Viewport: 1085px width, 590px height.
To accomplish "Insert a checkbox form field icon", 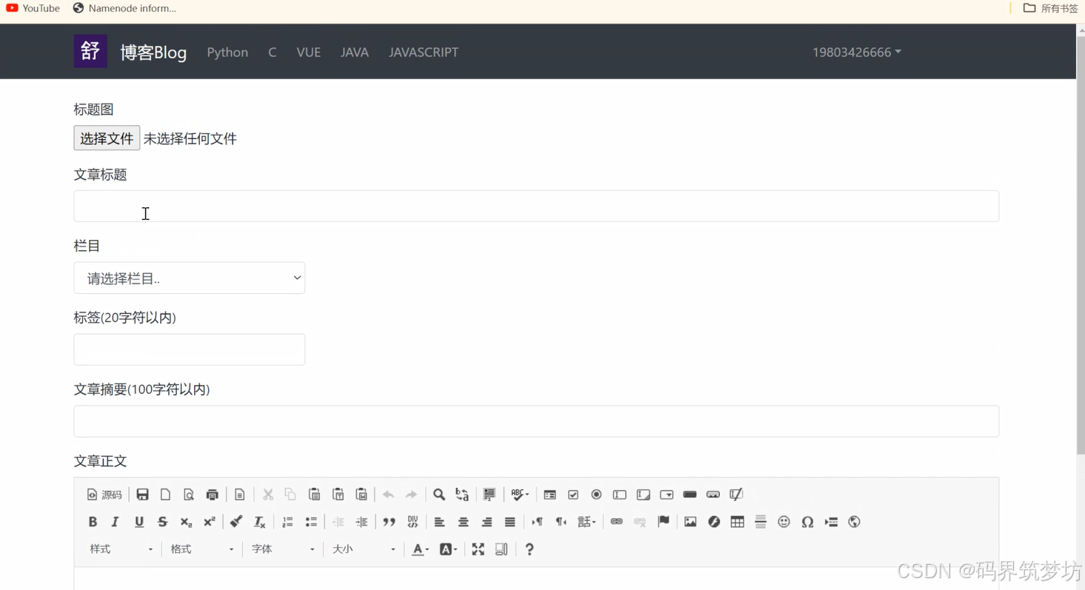I will pyautogui.click(x=573, y=495).
